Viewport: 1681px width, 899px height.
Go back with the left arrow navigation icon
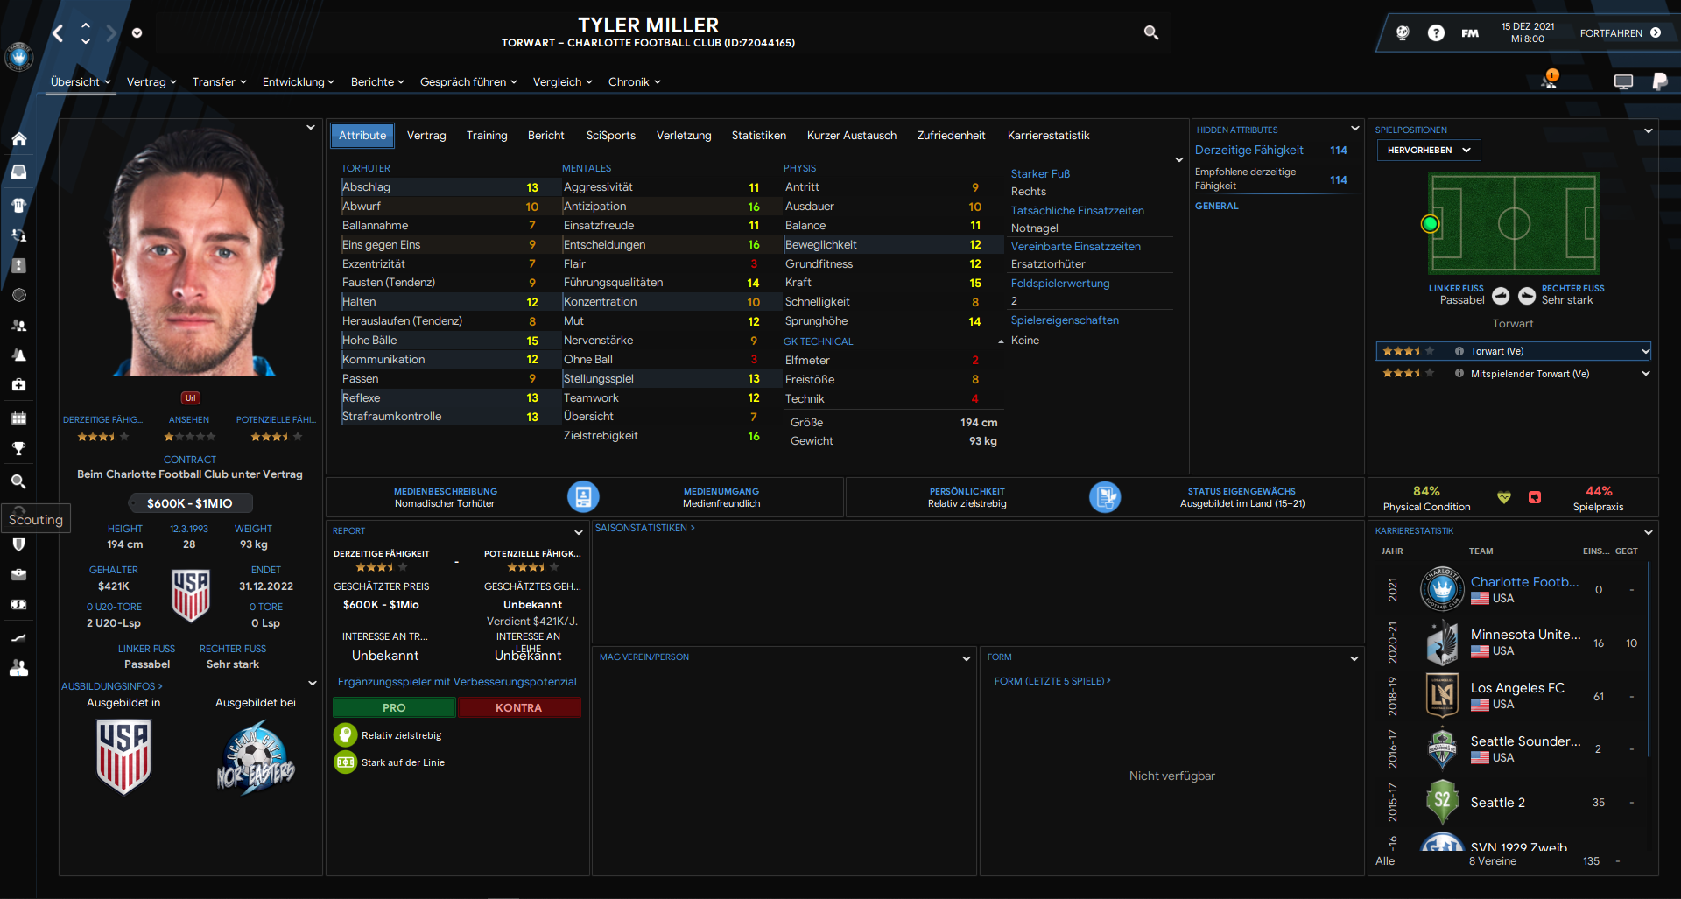[x=58, y=33]
